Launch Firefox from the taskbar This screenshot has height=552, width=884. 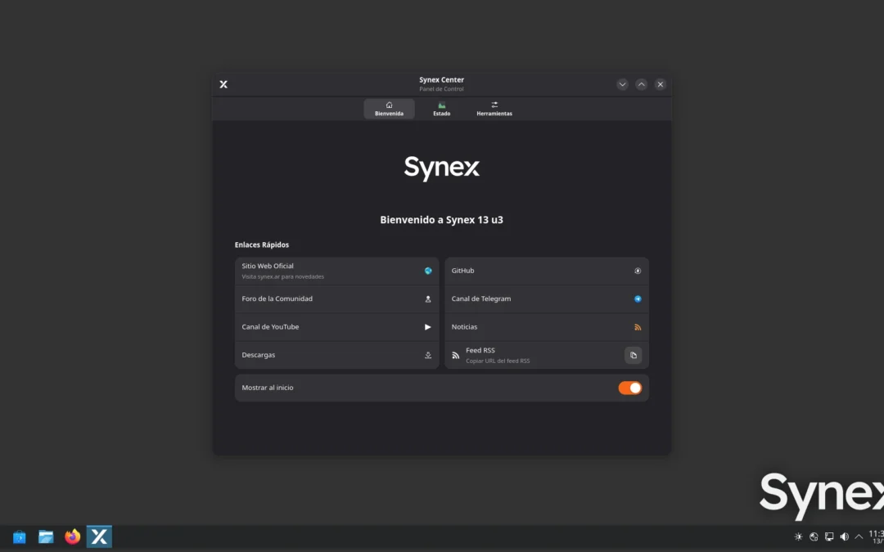click(x=72, y=536)
